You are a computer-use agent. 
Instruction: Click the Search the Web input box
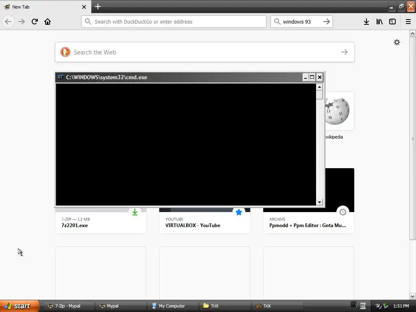point(205,52)
